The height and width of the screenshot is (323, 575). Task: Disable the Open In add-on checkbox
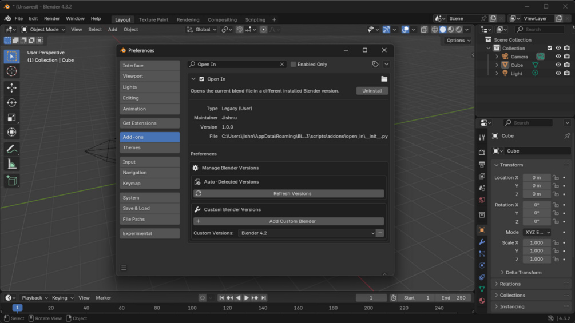(201, 79)
